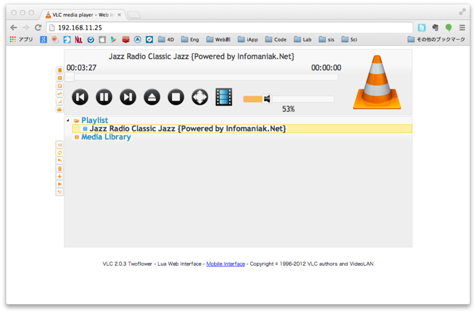This screenshot has height=313, width=476.
Task: Open the Chrome hamburger menu
Action: tap(462, 27)
